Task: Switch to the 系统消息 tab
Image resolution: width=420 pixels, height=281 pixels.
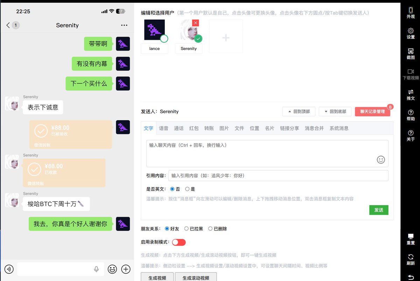Action: [339, 128]
